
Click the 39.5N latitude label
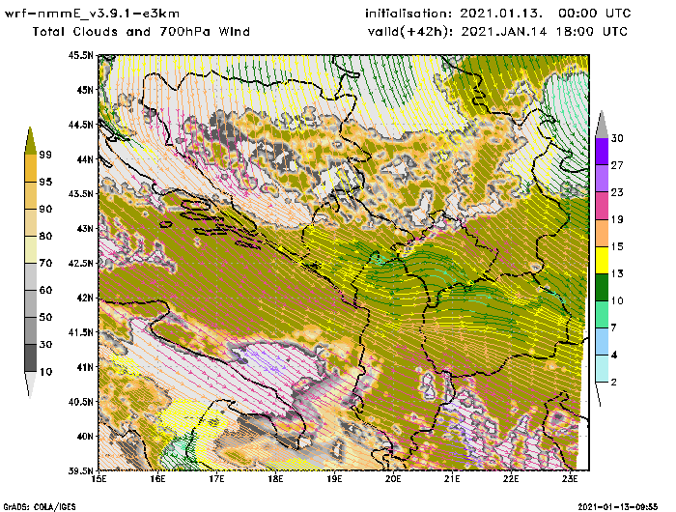click(80, 470)
